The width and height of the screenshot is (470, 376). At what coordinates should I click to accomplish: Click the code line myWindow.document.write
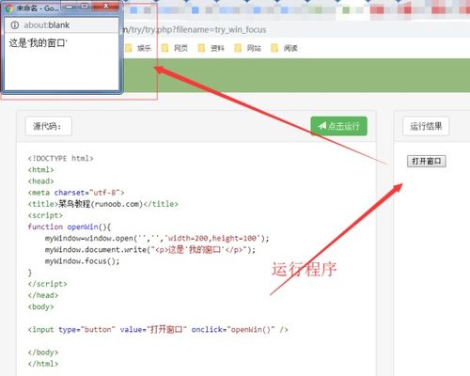coord(150,250)
